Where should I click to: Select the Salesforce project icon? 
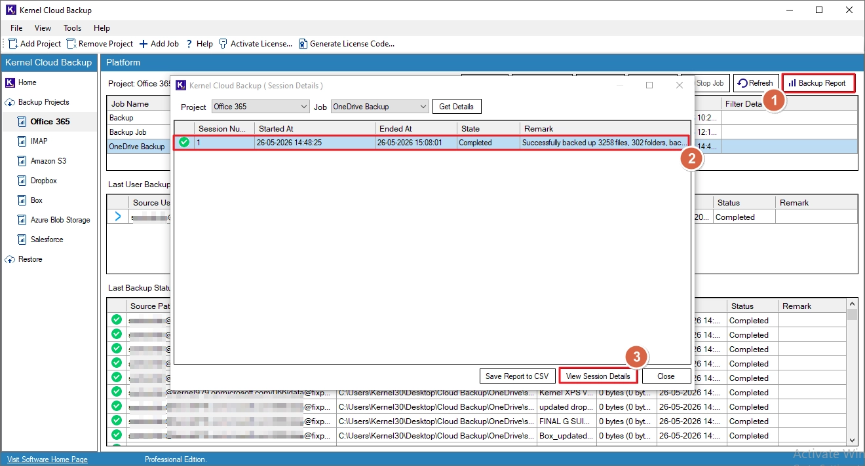tap(22, 240)
